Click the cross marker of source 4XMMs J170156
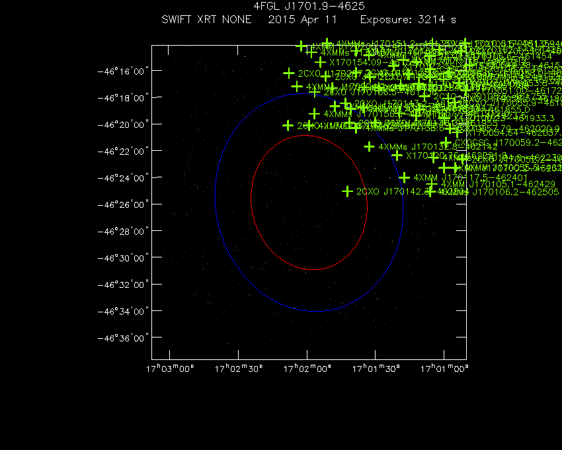 coord(314,114)
